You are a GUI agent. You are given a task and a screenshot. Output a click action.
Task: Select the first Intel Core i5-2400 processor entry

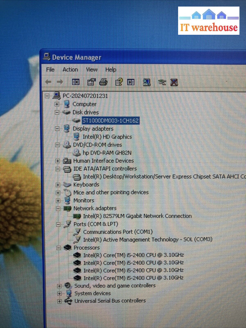coord(133,255)
